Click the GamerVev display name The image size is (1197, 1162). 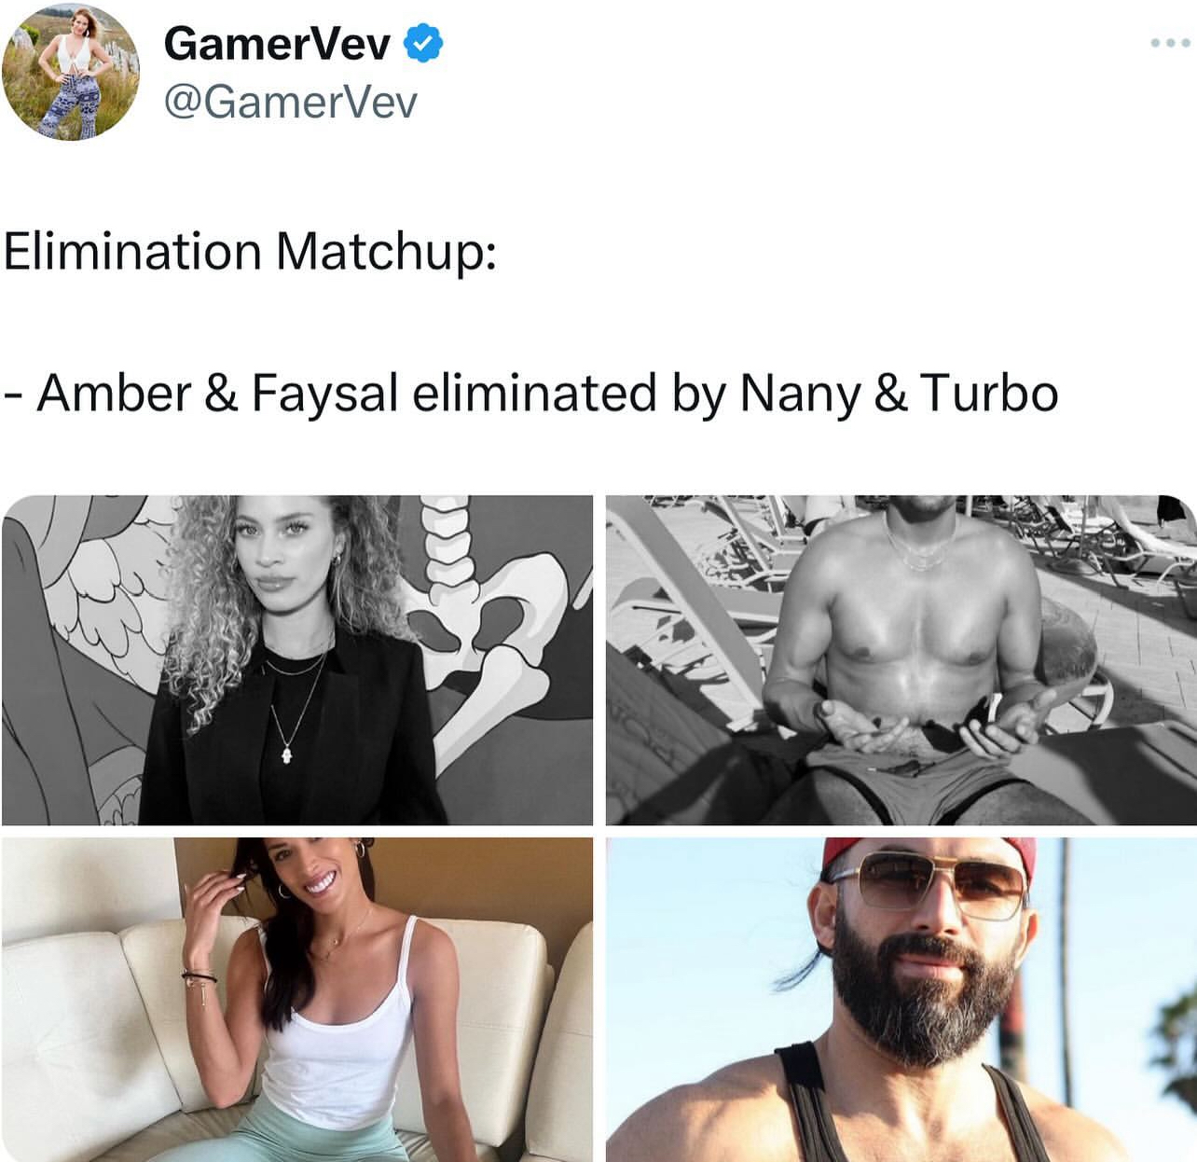click(277, 43)
